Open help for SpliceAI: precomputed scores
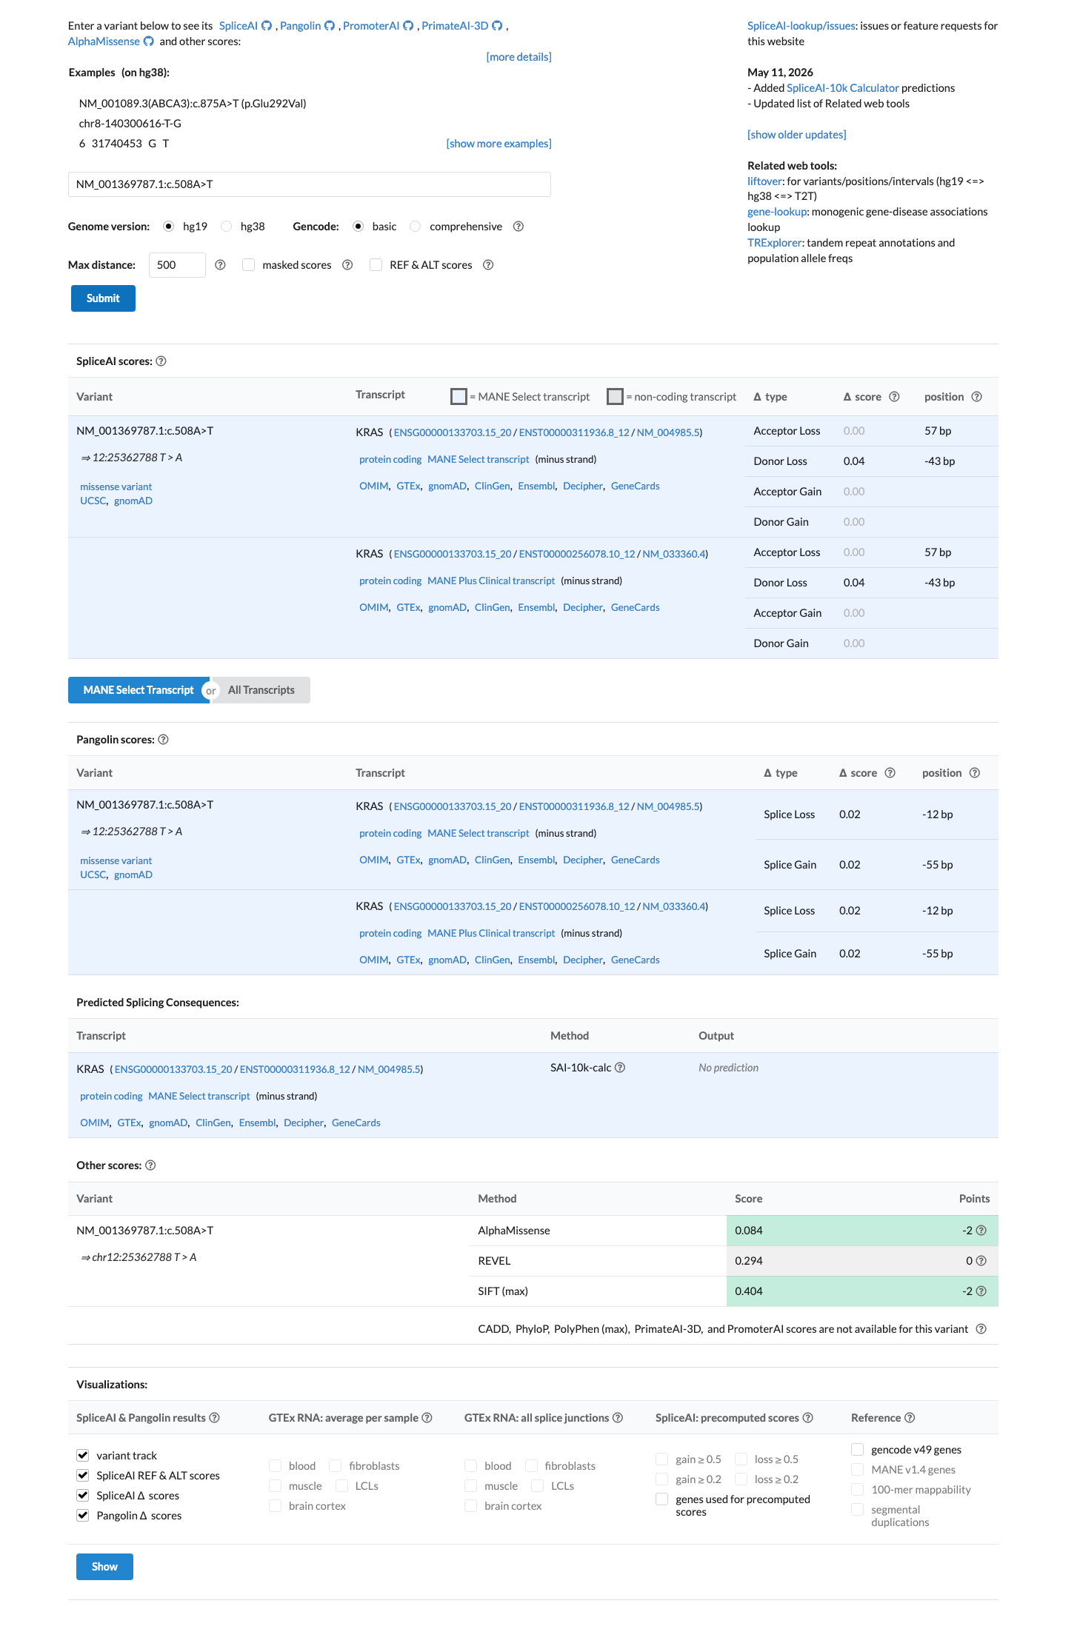The width and height of the screenshot is (1077, 1629). 807,1418
